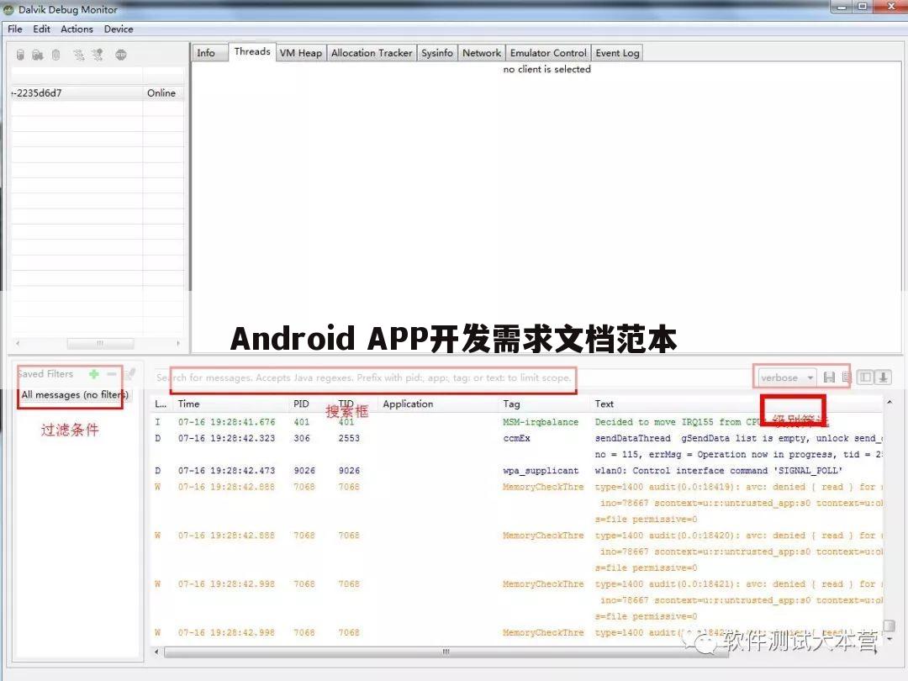This screenshot has height=681, width=908.
Task: Click the clear log icon
Action: pos(846,377)
